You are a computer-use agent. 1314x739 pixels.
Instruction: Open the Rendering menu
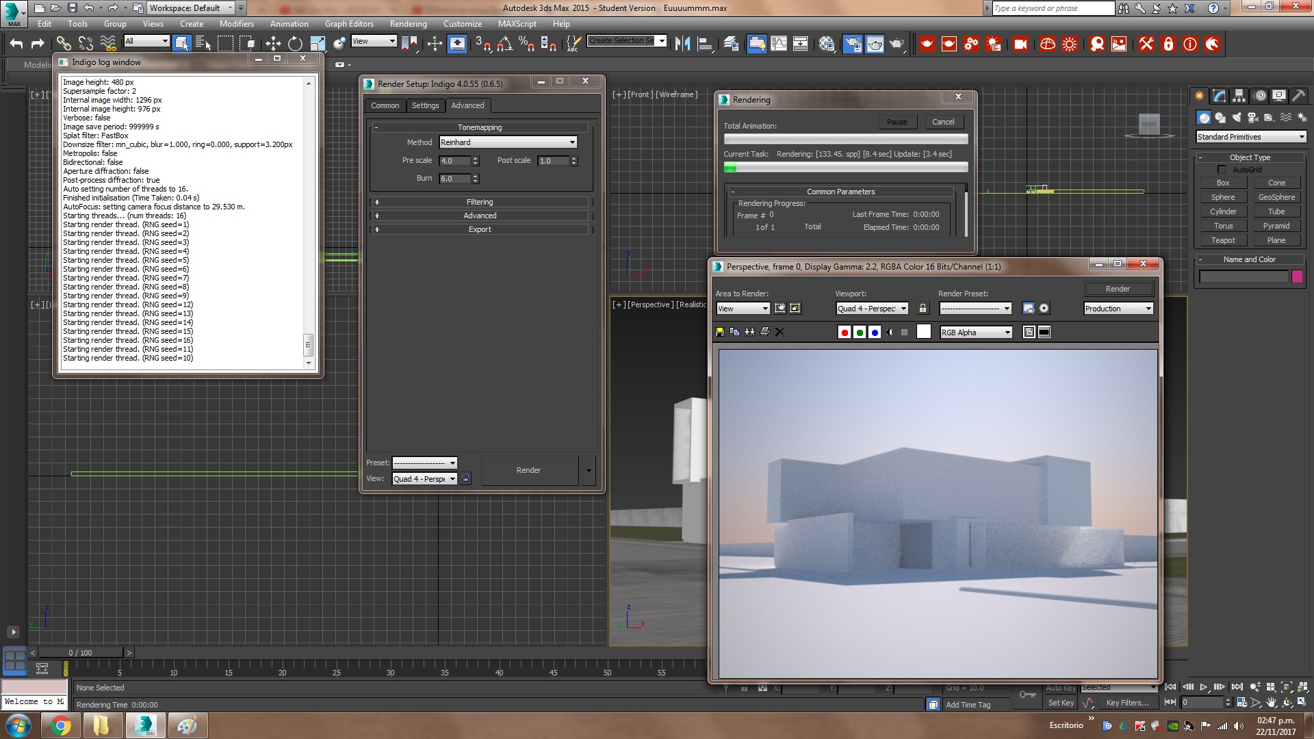pyautogui.click(x=408, y=23)
